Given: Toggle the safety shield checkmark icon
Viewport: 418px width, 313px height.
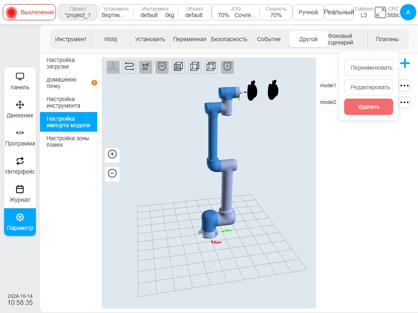Looking at the screenshot, I should tap(162, 67).
